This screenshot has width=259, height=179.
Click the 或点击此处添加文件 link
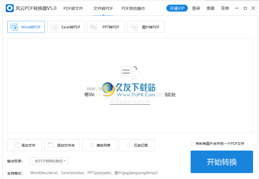click(130, 102)
